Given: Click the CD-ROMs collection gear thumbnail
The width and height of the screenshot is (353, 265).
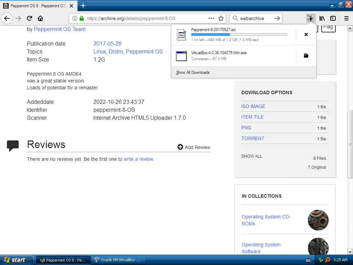Looking at the screenshot, I should click(318, 220).
